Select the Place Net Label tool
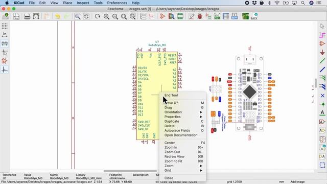 tap(322, 113)
